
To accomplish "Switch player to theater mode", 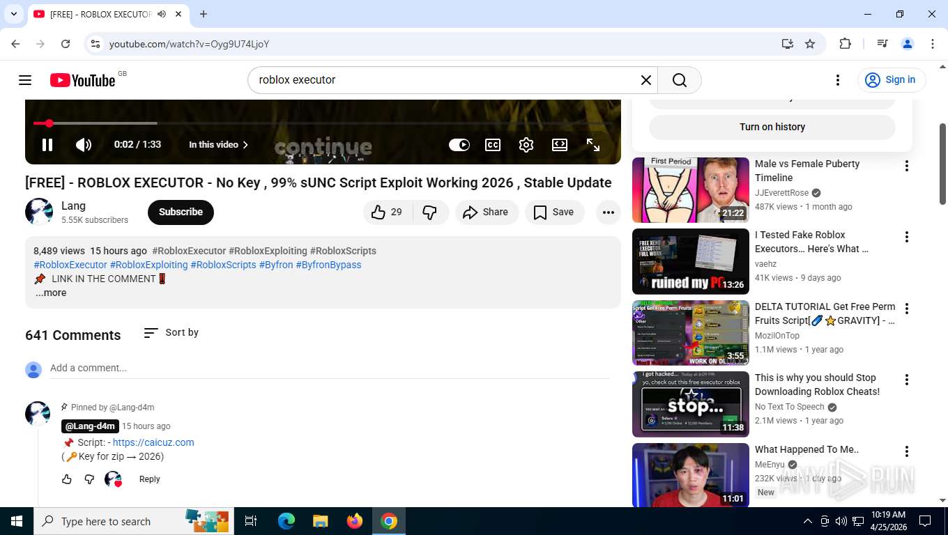I will point(560,145).
